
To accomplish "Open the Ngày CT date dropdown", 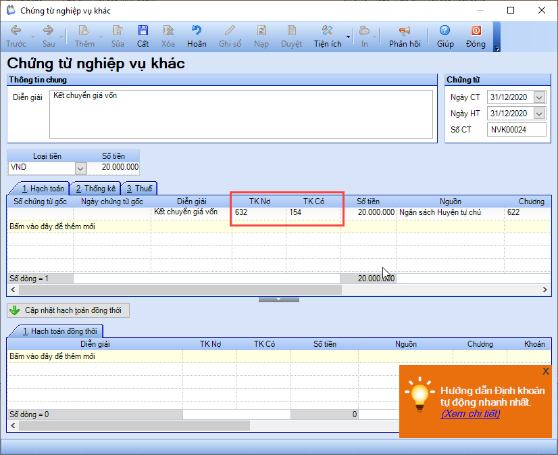I will (540, 97).
